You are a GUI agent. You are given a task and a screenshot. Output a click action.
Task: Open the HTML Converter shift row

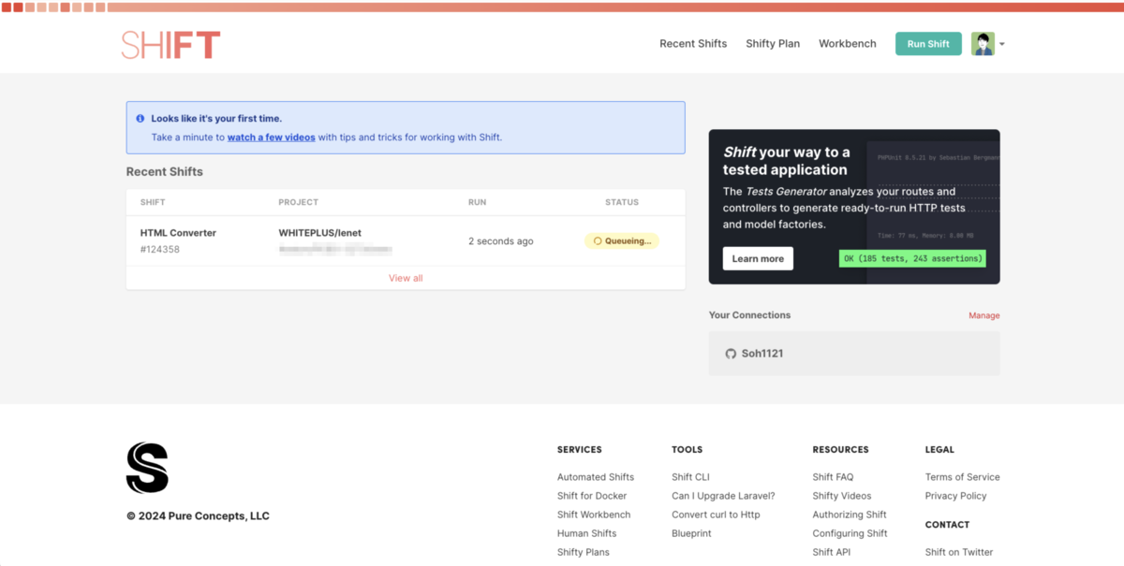pos(406,241)
